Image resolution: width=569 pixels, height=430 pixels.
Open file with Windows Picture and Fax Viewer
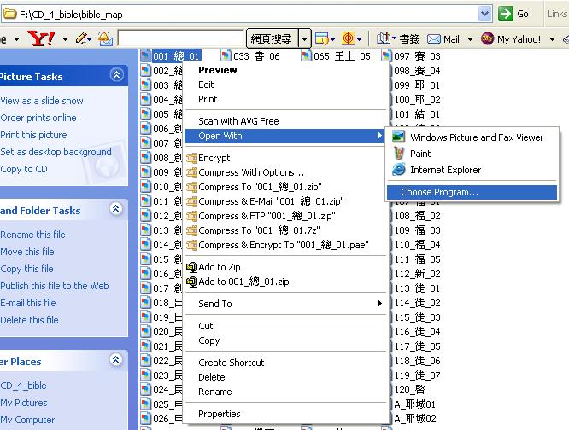click(476, 137)
